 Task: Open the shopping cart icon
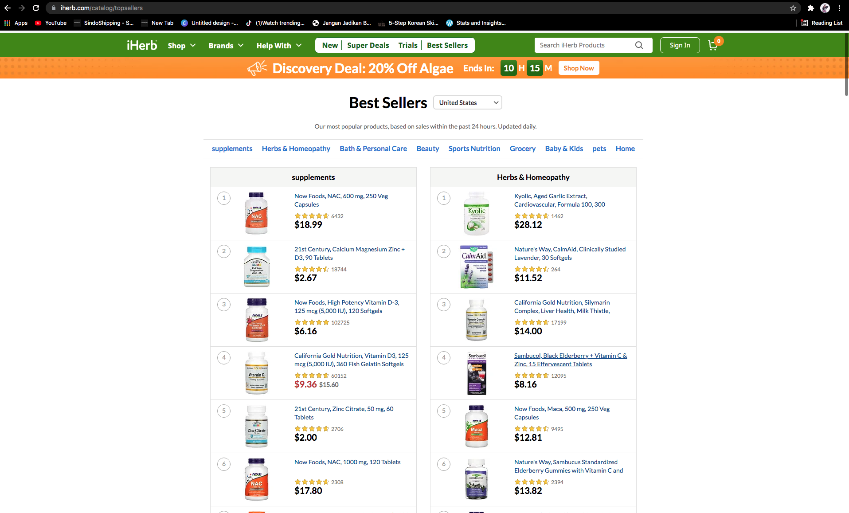coord(713,45)
